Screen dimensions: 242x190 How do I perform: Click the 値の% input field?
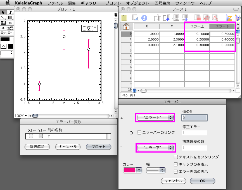click(x=194, y=117)
